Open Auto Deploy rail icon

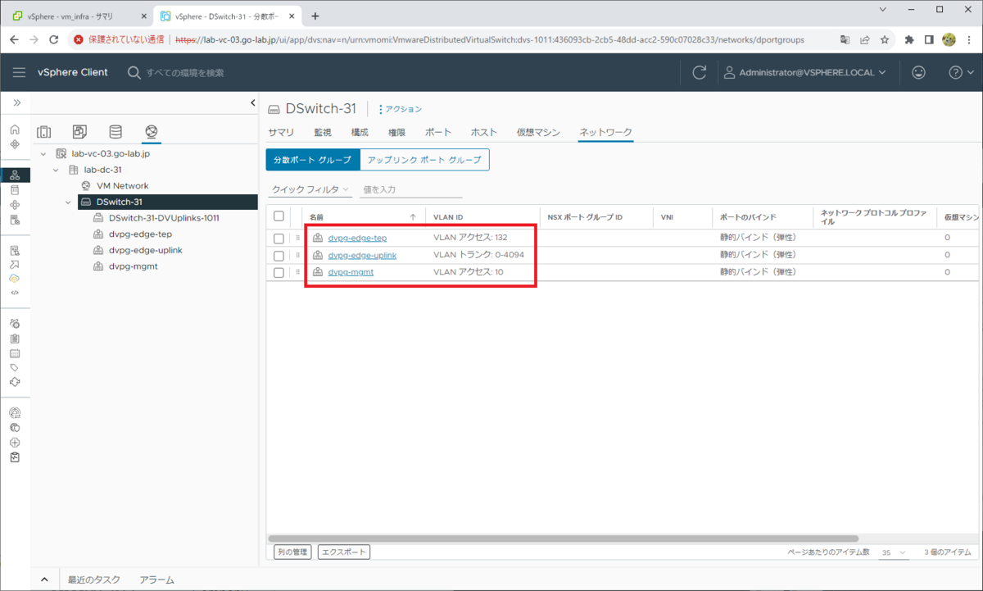tap(15, 264)
